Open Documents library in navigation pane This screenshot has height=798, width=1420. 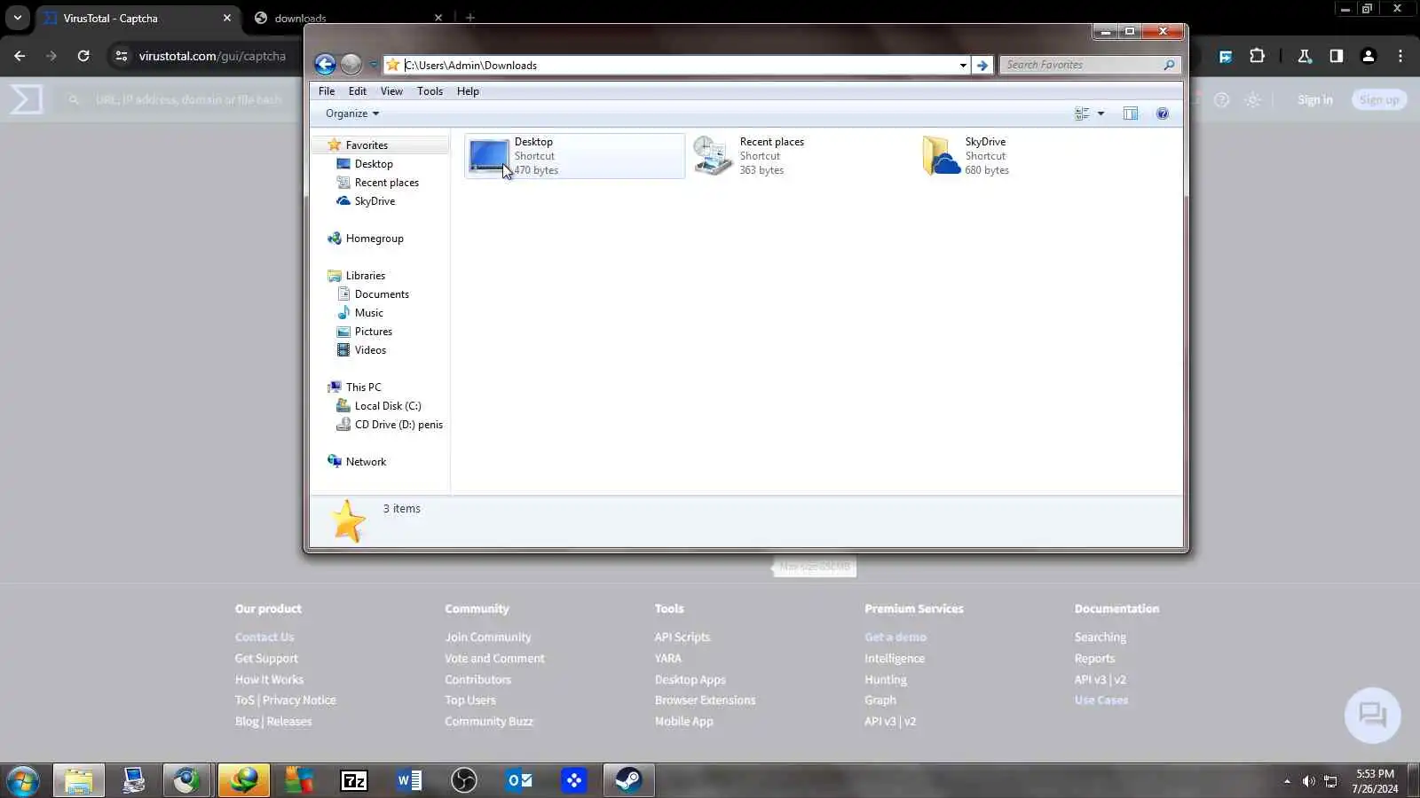(x=382, y=294)
